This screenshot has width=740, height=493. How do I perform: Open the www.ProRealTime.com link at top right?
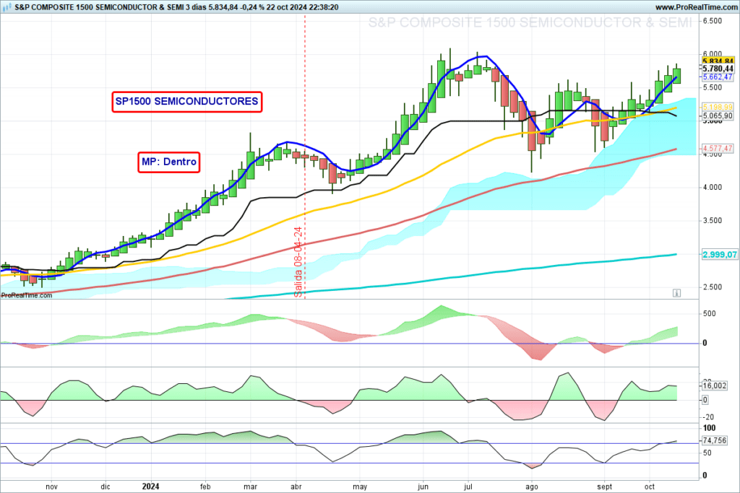pos(689,6)
